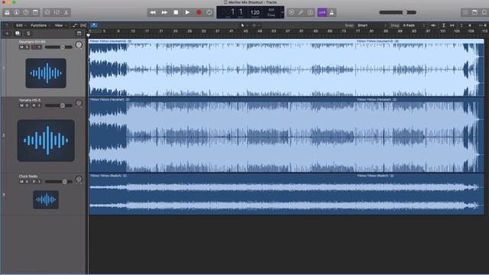Viewport: 489px width, 275px height.
Task: Toggle the Metronome click button
Action: tap(332, 12)
